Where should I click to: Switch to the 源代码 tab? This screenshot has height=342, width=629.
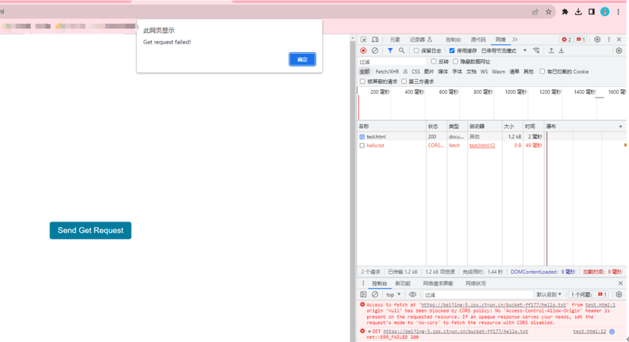(478, 40)
